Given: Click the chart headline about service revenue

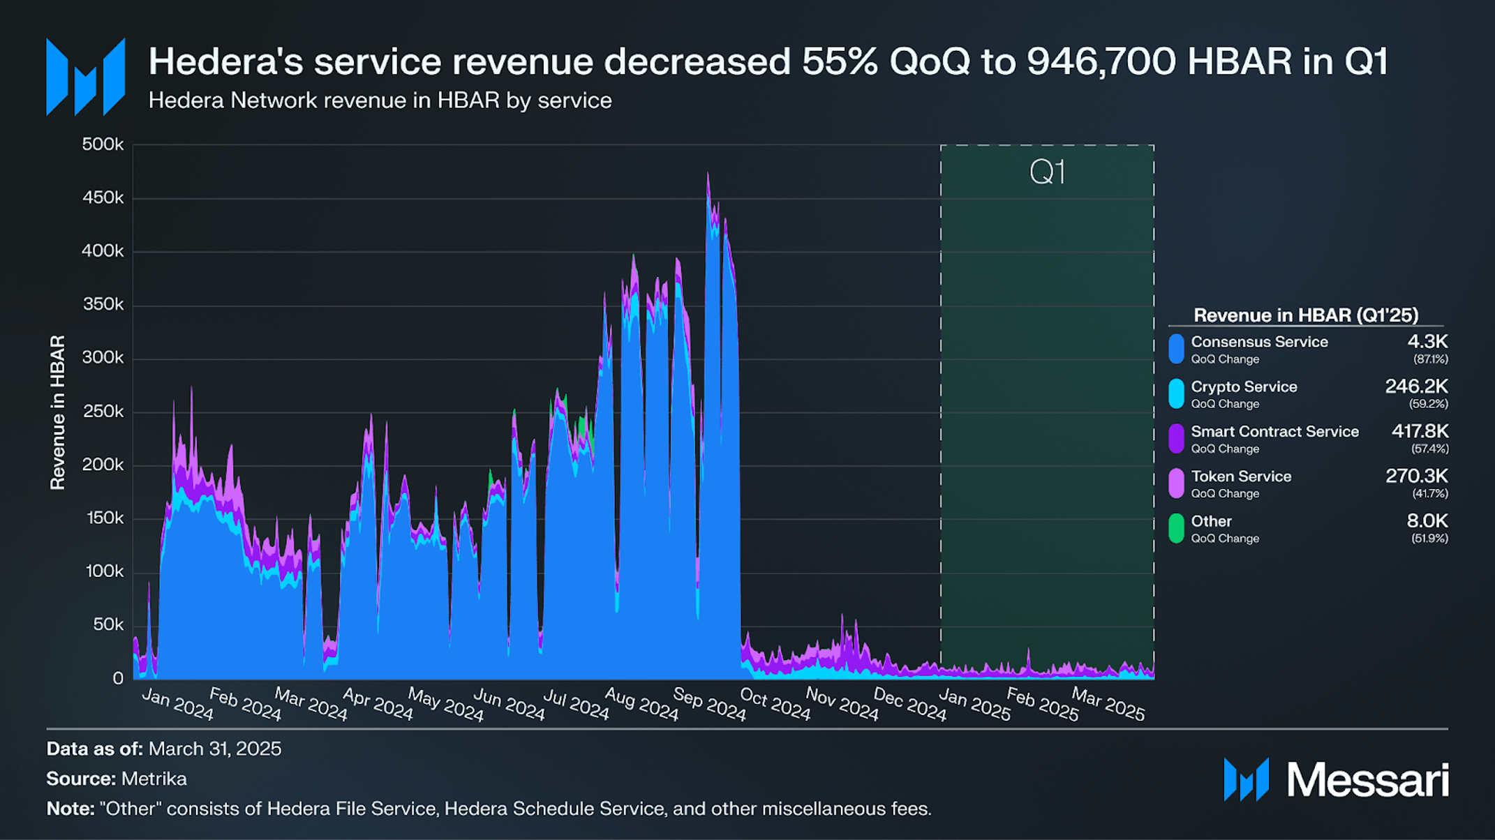Looking at the screenshot, I should click(x=768, y=61).
